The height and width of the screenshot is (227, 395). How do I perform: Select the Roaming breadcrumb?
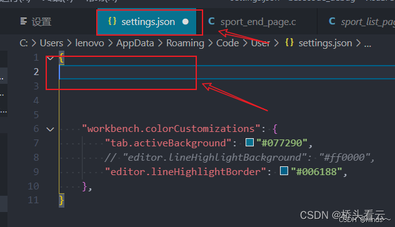click(x=185, y=43)
